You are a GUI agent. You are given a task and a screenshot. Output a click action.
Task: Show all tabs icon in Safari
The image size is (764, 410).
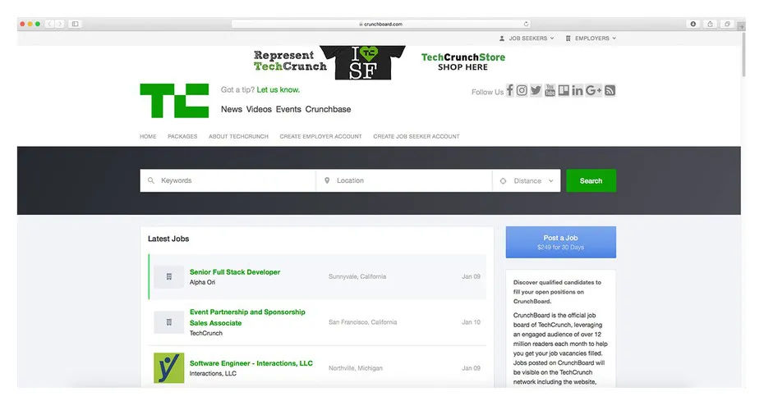click(727, 24)
